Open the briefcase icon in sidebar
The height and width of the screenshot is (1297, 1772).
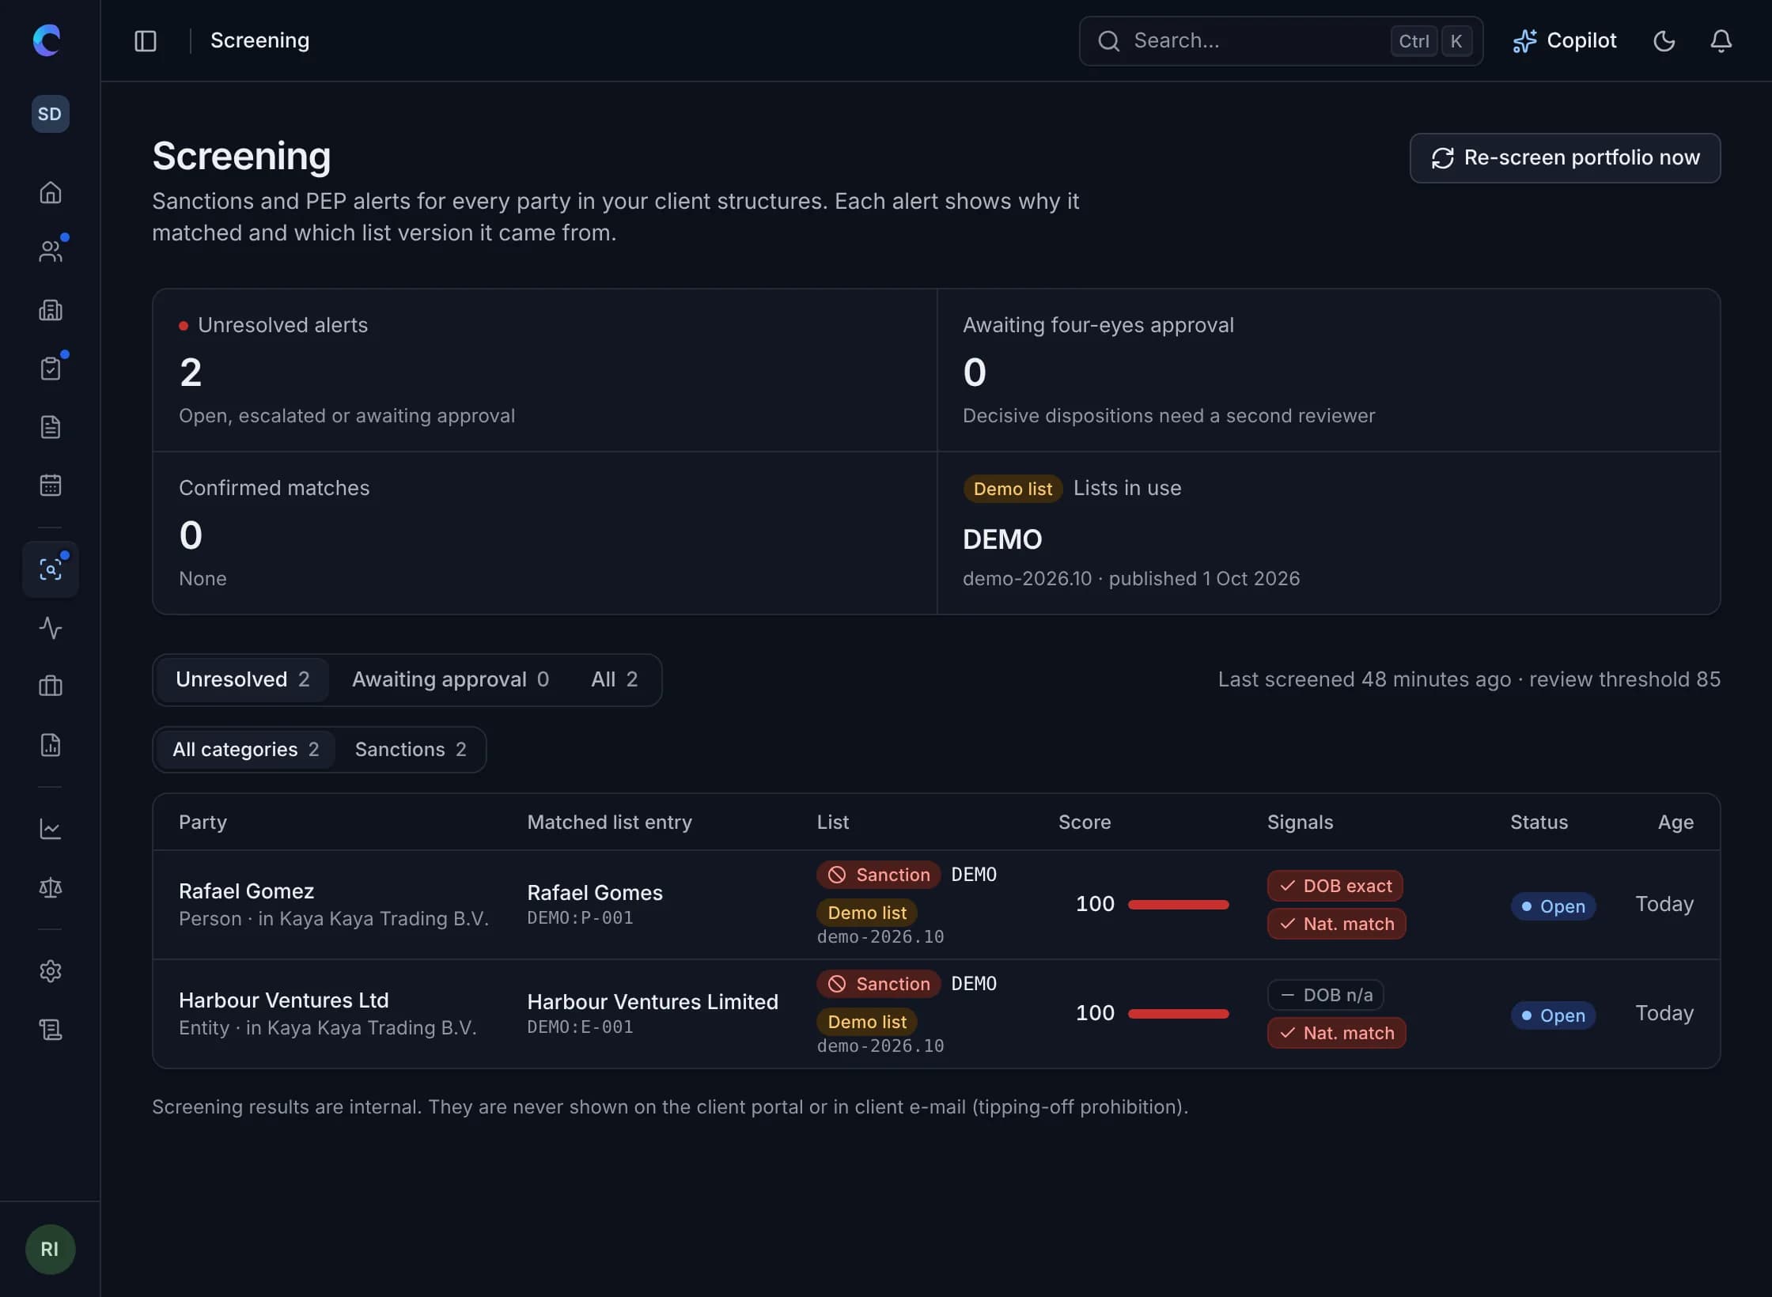[x=51, y=686]
